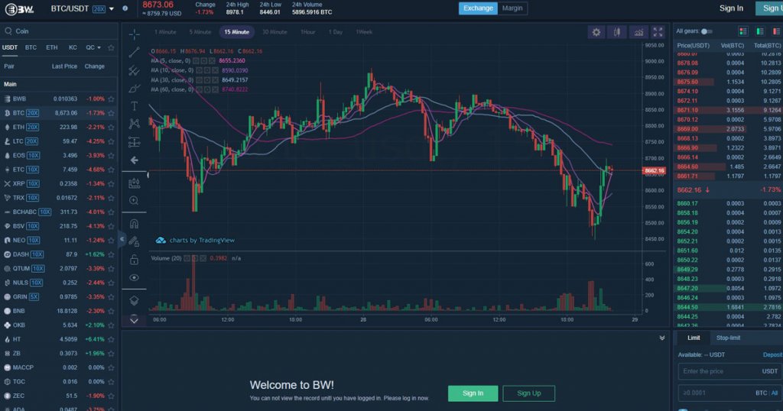Click green Sign In button in welcome panel
This screenshot has width=783, height=411.
pos(473,393)
